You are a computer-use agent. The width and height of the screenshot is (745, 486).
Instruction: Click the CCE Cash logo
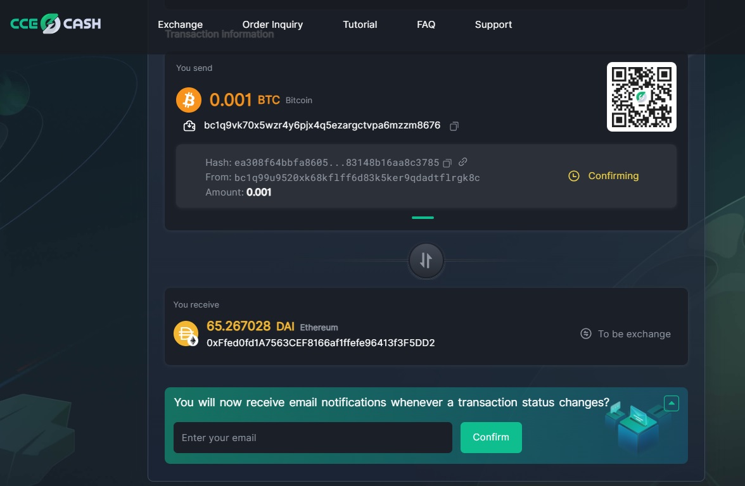(56, 23)
